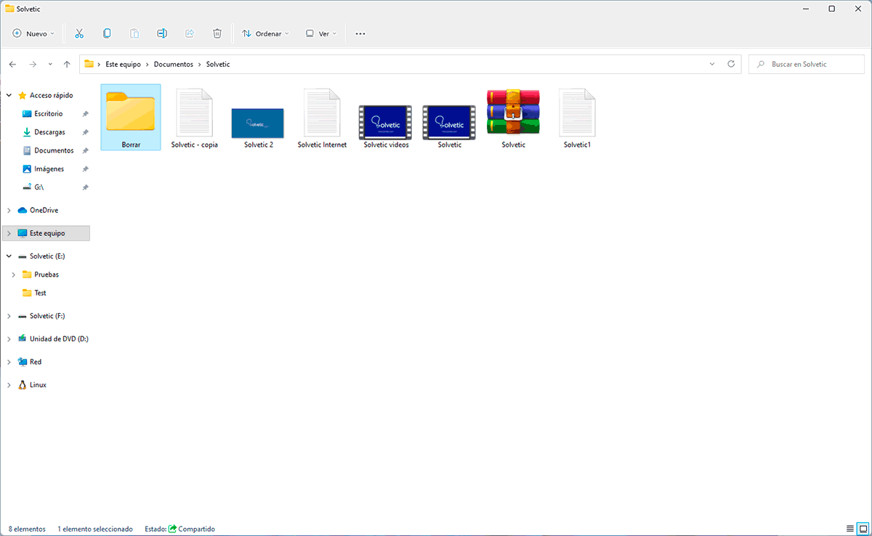Open the three-dot See more menu
The width and height of the screenshot is (872, 536).
tap(360, 33)
